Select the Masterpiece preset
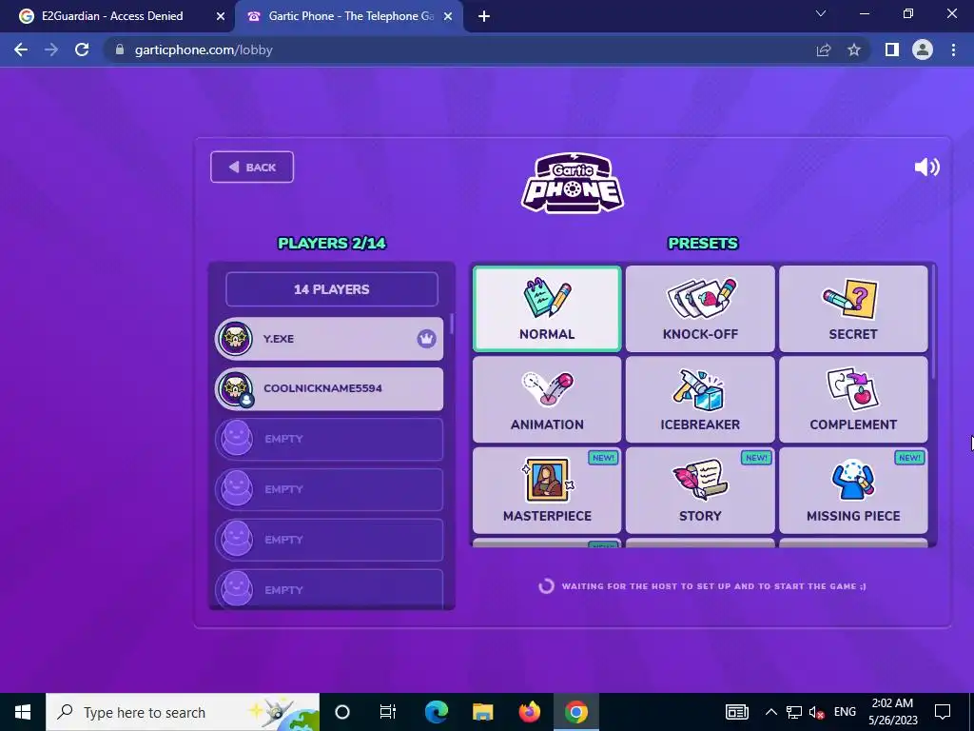Screen dimensions: 974x731 point(547,490)
